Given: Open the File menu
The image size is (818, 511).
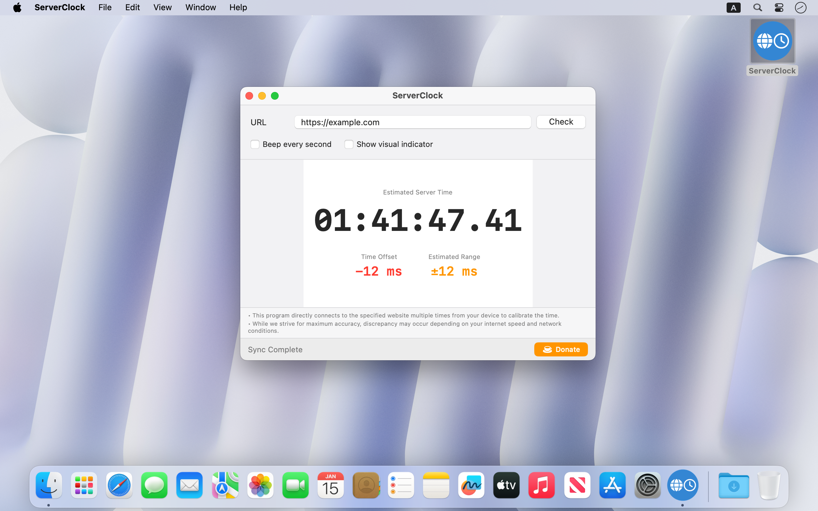Looking at the screenshot, I should coord(105,7).
